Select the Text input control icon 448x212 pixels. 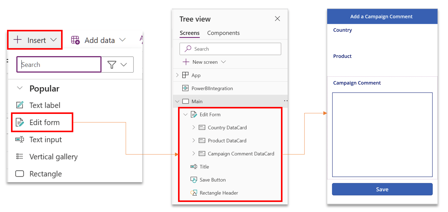[x=19, y=140]
